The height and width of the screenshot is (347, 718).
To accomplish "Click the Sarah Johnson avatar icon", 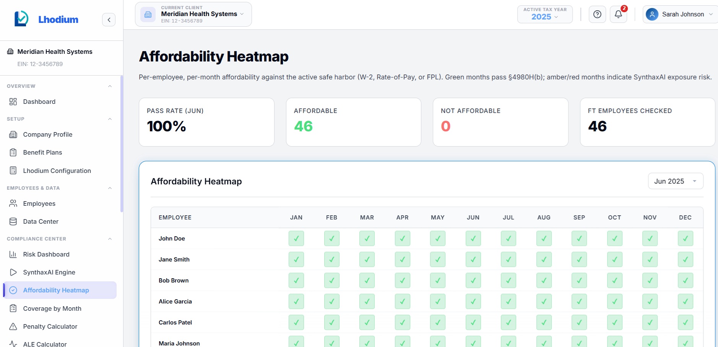I will pyautogui.click(x=652, y=15).
